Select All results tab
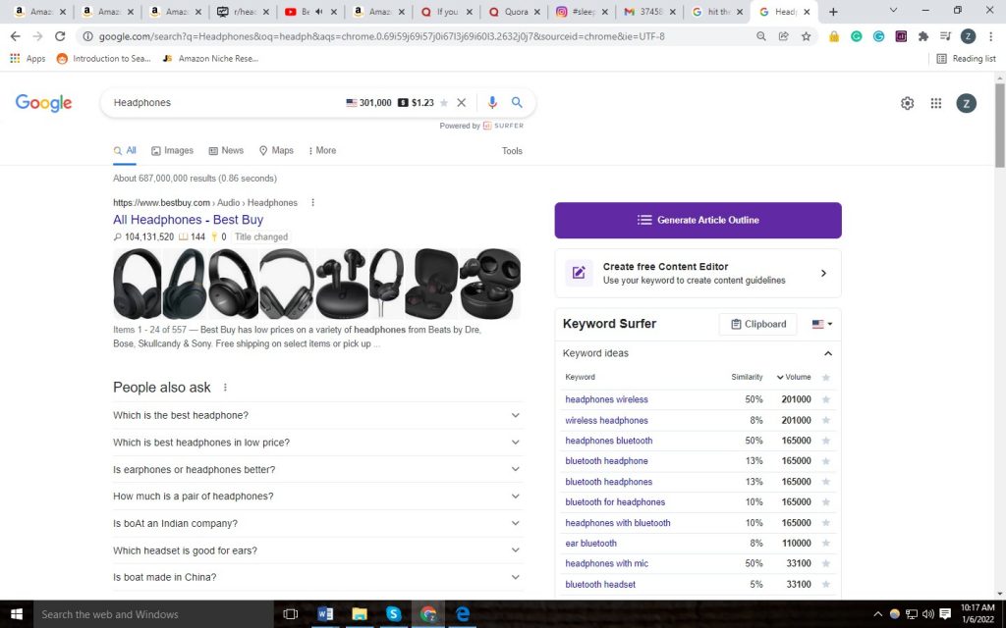 click(x=125, y=150)
